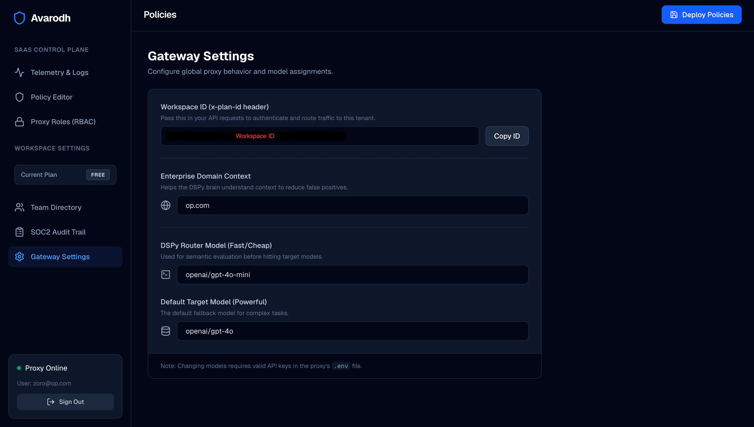The height and width of the screenshot is (427, 754).
Task: Open Team Directory
Action: pyautogui.click(x=65, y=207)
